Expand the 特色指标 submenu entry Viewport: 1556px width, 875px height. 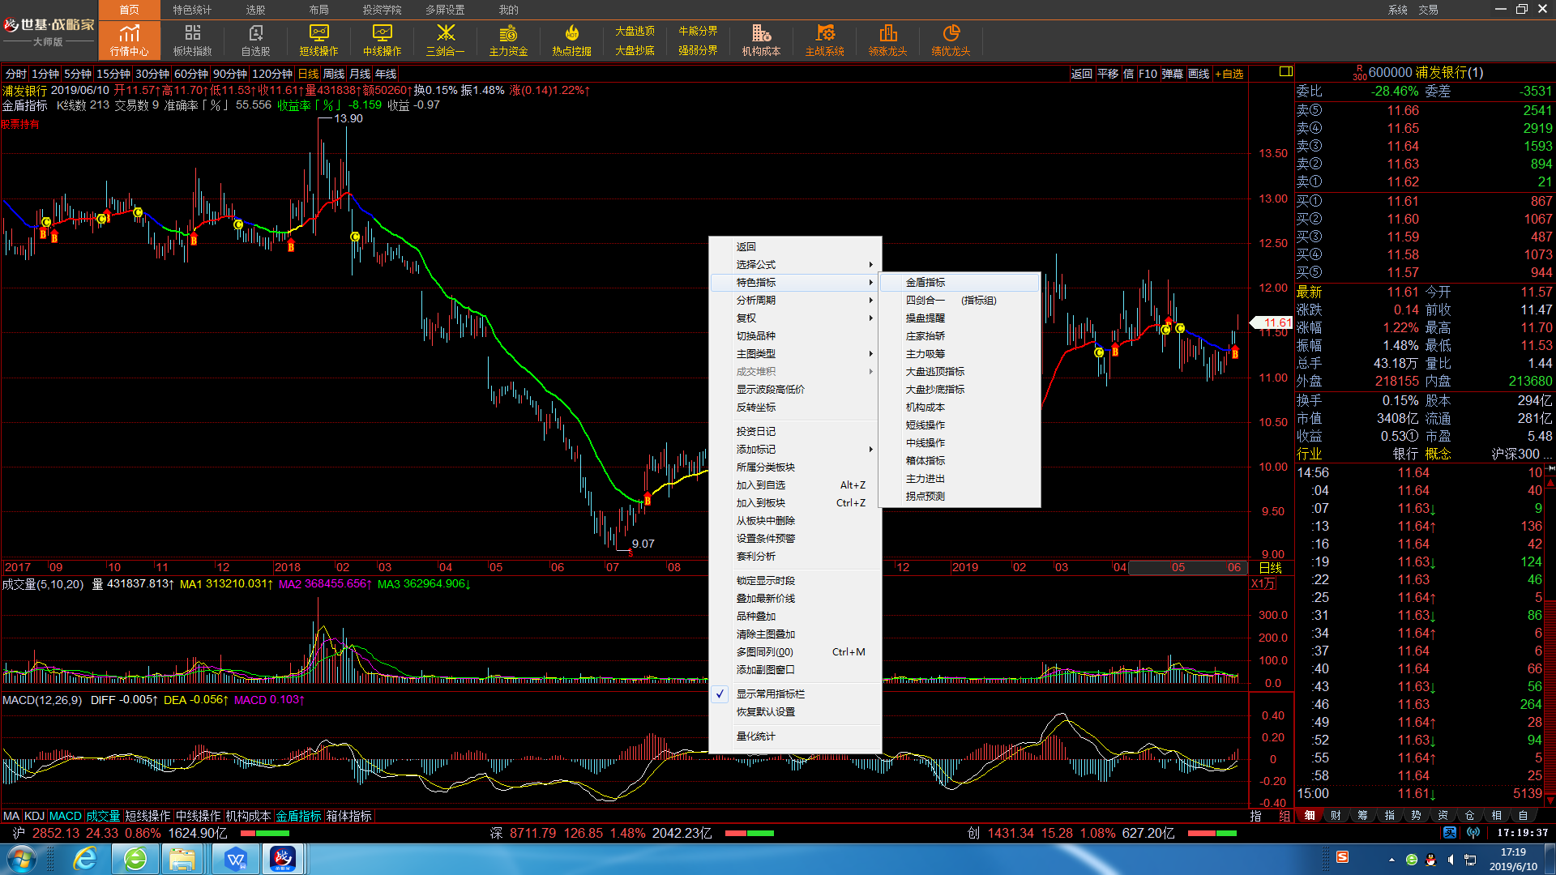[x=795, y=283]
